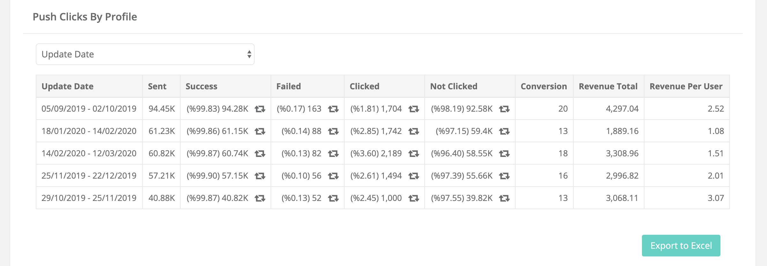This screenshot has width=767, height=266.
Task: Click retarget icon beside Failed 52
Action: pos(333,198)
